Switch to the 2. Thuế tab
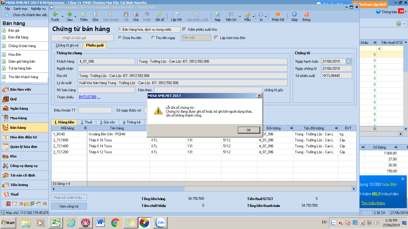 point(86,122)
